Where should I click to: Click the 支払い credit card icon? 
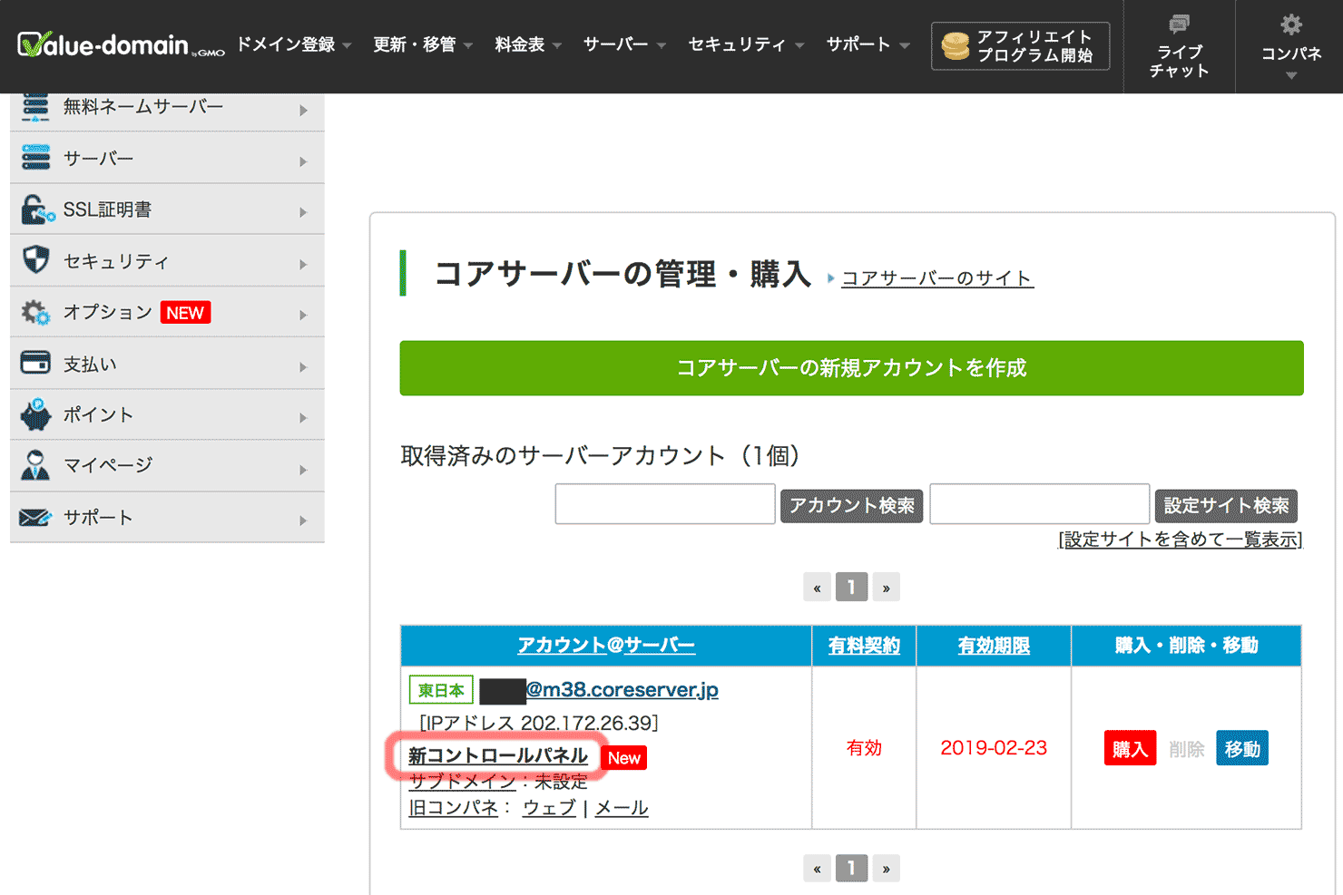coord(35,363)
